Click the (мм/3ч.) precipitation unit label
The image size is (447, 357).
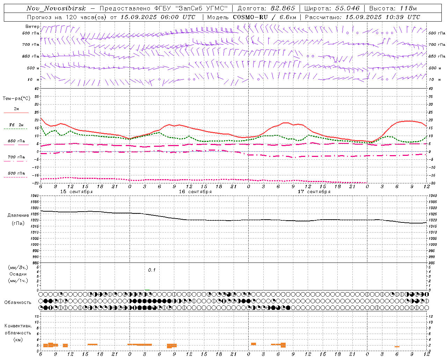18,267
